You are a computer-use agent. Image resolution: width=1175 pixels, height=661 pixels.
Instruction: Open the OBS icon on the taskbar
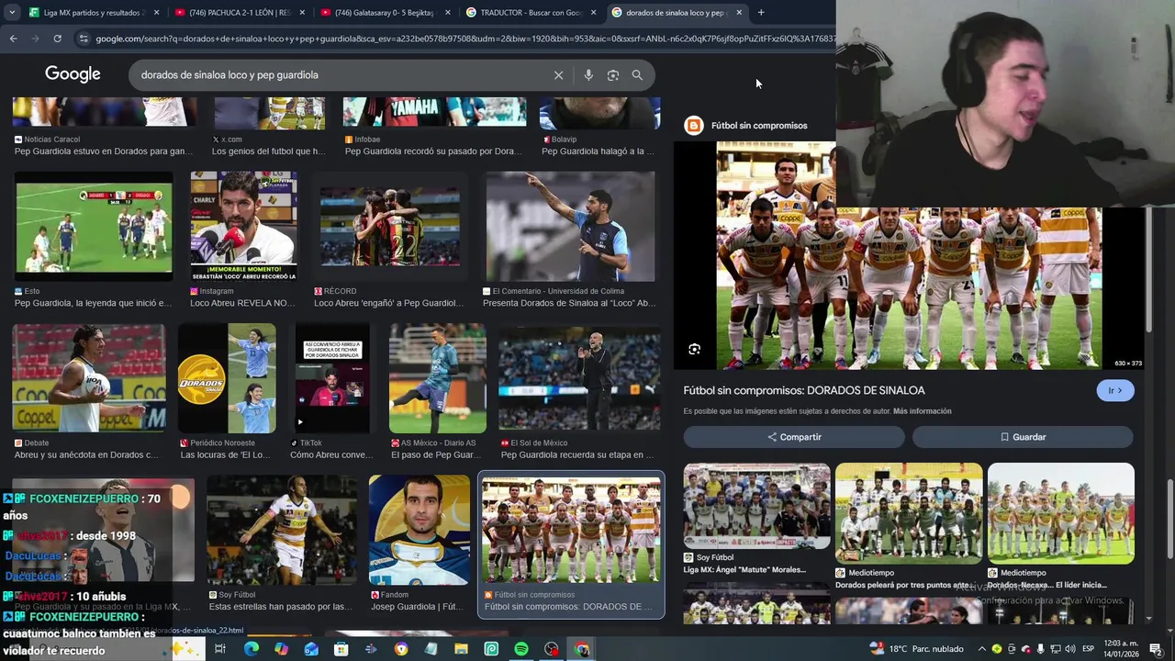pos(552,649)
